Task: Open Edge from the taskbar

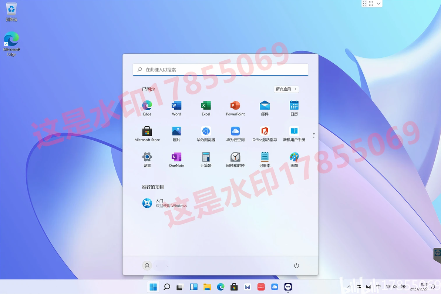Action: 220,287
